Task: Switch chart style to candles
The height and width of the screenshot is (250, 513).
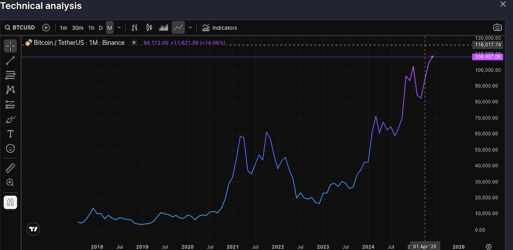Action: point(149,28)
